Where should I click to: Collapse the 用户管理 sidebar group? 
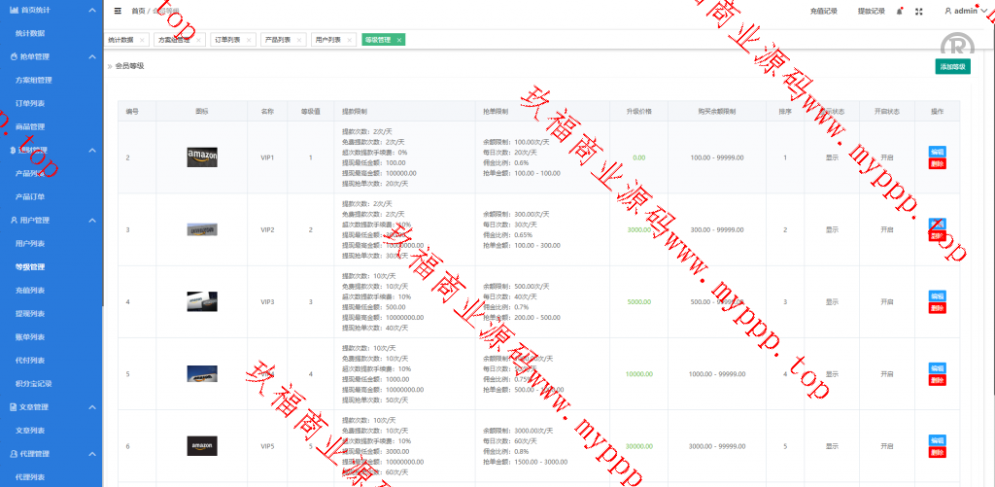point(92,221)
